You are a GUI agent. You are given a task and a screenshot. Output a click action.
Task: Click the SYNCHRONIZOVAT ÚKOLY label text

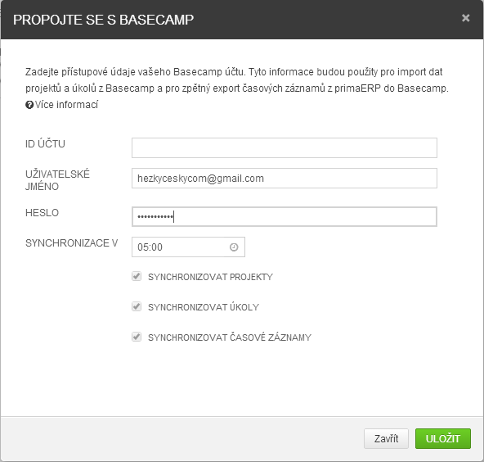click(204, 307)
